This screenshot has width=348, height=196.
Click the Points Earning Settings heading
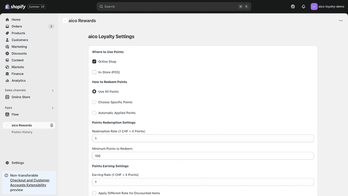(x=110, y=166)
